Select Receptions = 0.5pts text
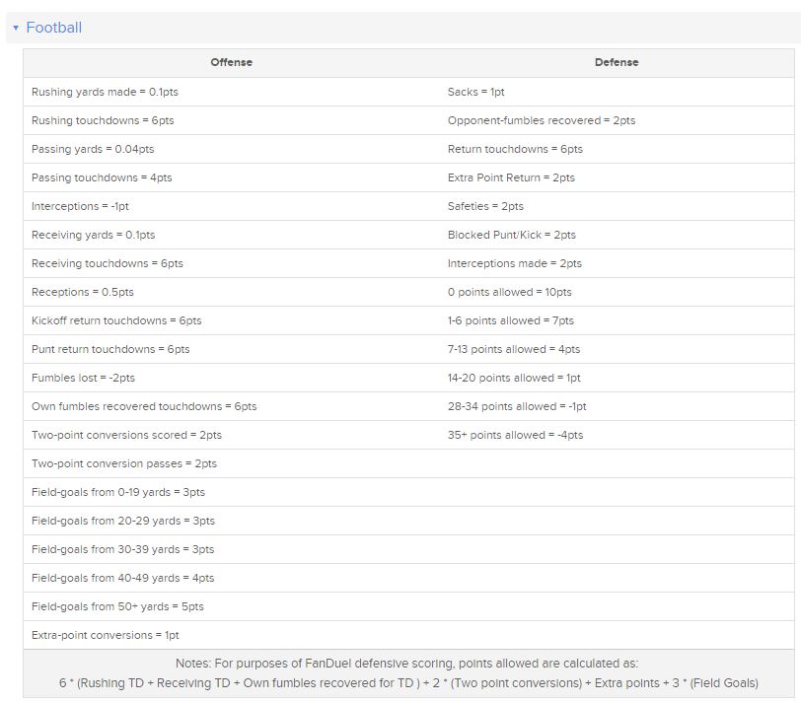This screenshot has width=801, height=703. [83, 292]
